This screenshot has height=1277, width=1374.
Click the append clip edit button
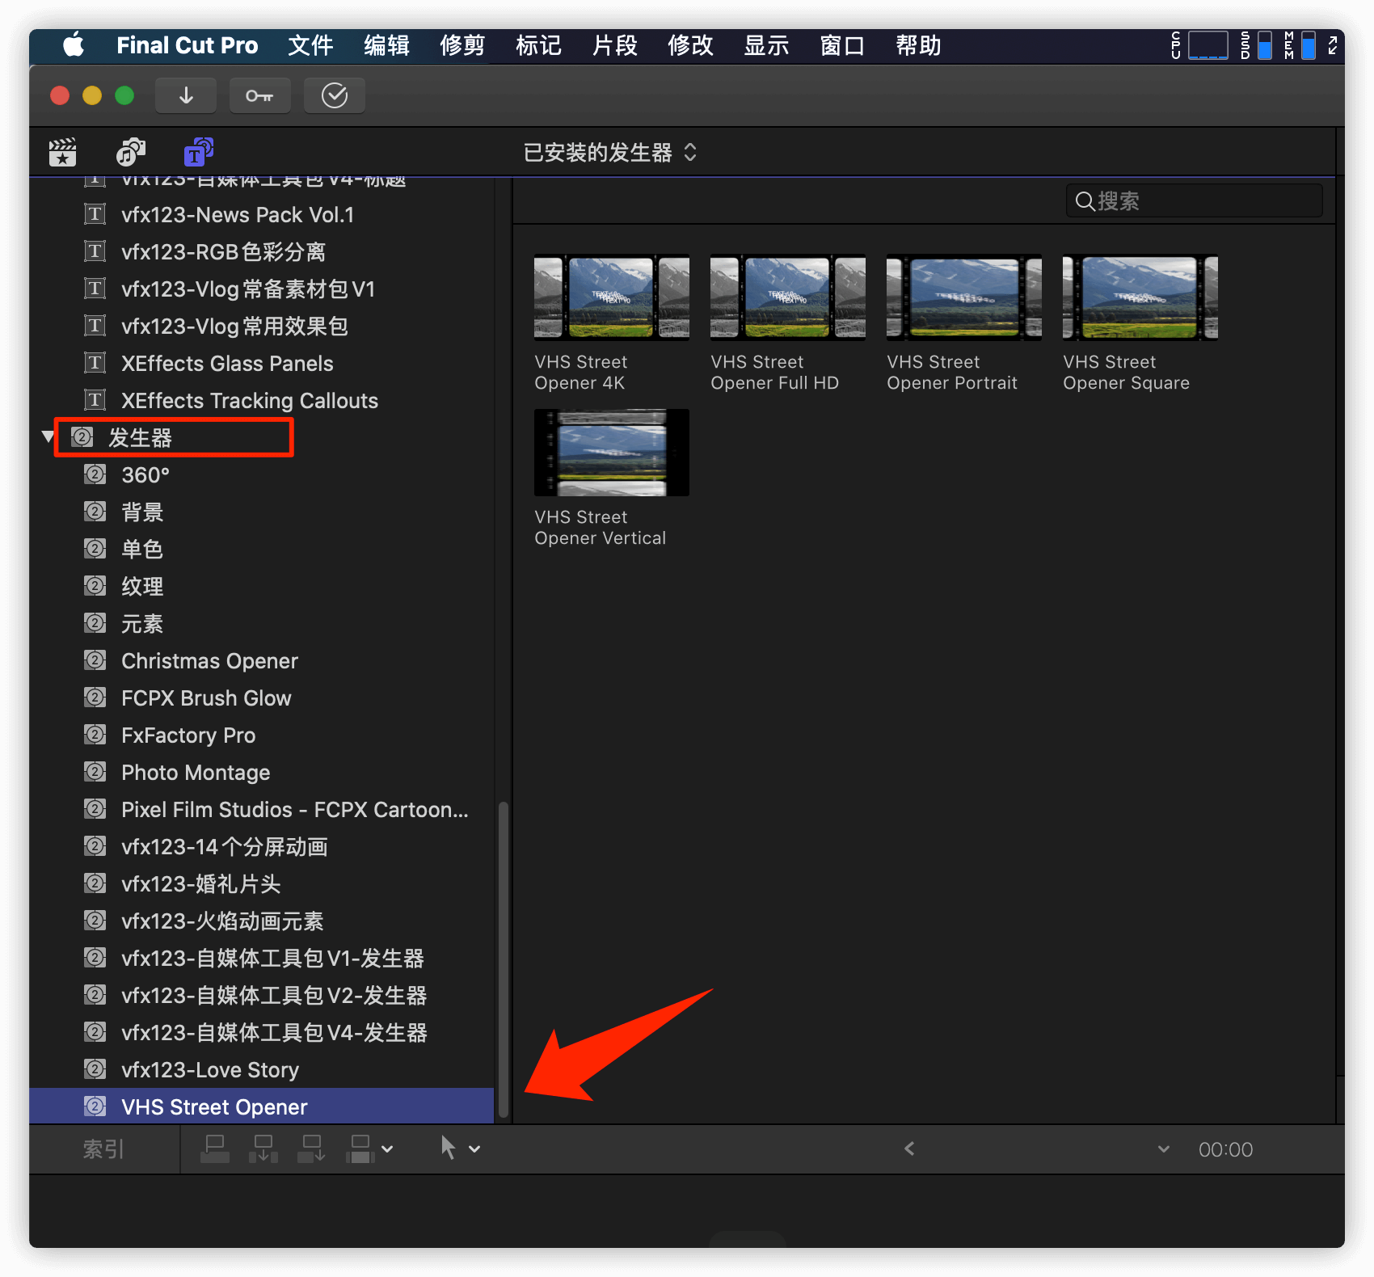tap(312, 1148)
